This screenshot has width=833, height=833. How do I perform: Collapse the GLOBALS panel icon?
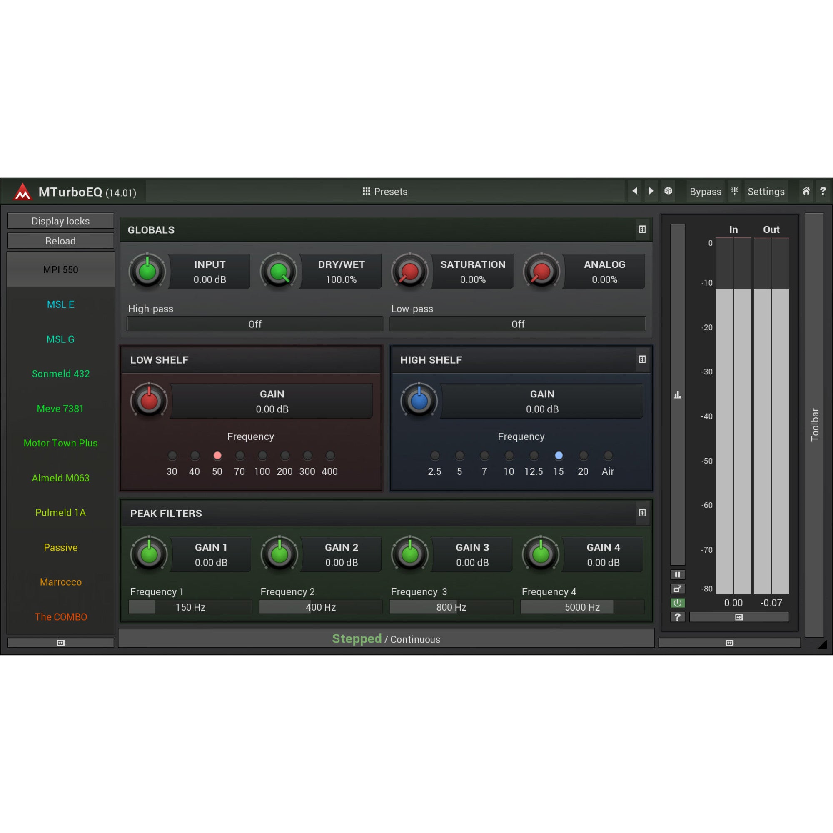tap(642, 229)
